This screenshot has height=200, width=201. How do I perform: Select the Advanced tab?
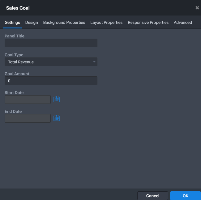[183, 23]
